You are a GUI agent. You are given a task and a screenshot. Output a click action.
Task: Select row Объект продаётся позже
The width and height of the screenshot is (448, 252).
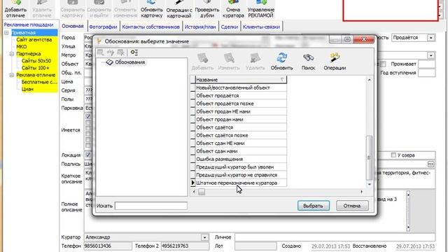pyautogui.click(x=241, y=104)
